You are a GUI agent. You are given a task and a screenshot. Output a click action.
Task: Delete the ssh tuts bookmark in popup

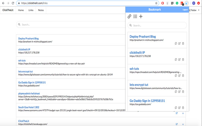pyautogui.click(x=183, y=76)
